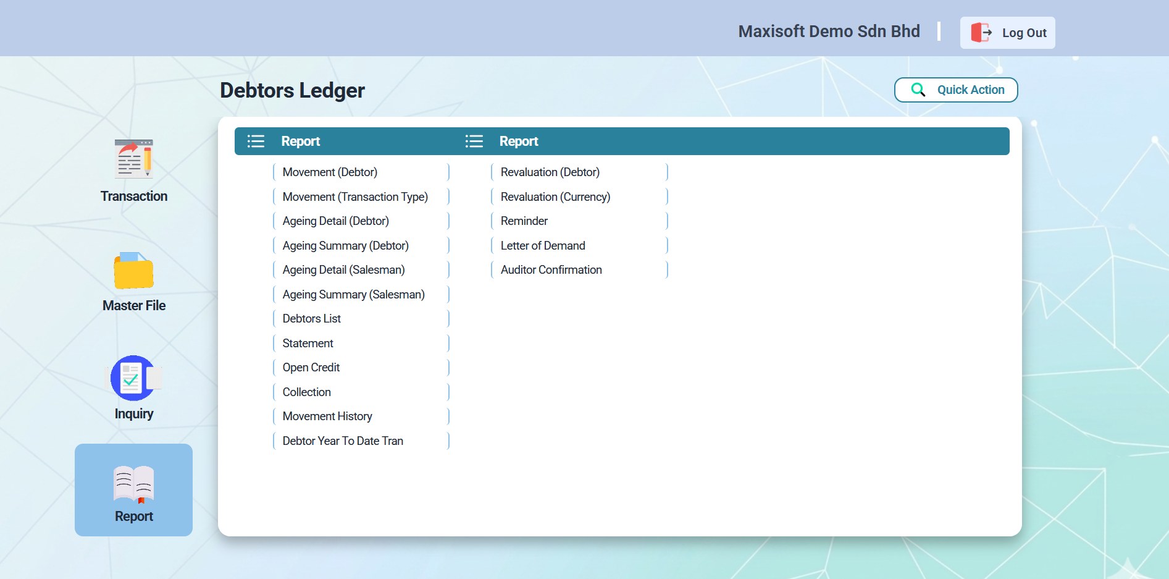Open Auditor Confirmation report

point(579,269)
